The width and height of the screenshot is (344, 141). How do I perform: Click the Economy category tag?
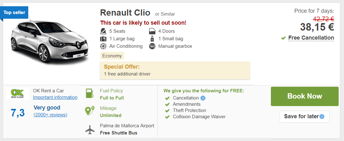click(112, 56)
